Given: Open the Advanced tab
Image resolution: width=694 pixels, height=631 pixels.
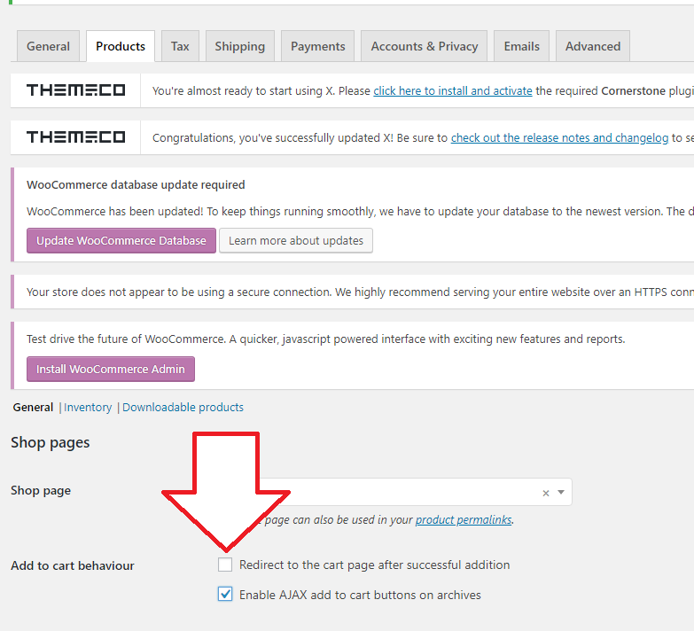Looking at the screenshot, I should tap(593, 46).
